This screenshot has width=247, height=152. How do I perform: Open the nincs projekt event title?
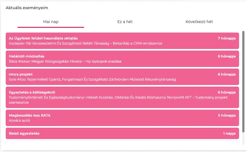21,74
